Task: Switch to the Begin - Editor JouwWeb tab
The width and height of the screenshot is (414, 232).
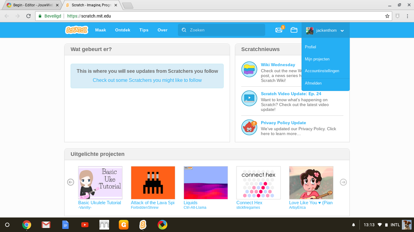Action: [32, 5]
